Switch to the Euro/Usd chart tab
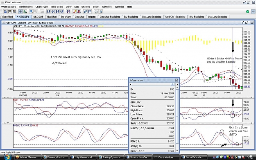This screenshot has height=160, width=256. 7,17
